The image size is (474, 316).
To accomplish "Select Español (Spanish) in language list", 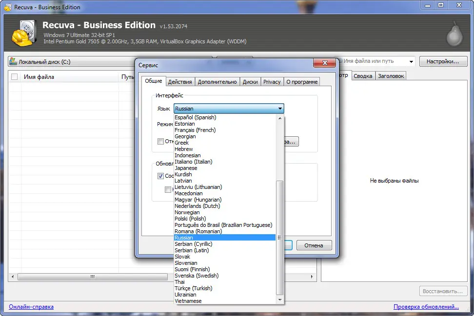I will (x=225, y=117).
